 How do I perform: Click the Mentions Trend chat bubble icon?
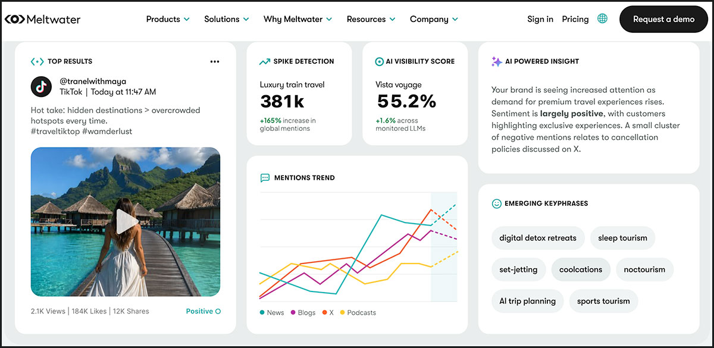(265, 178)
